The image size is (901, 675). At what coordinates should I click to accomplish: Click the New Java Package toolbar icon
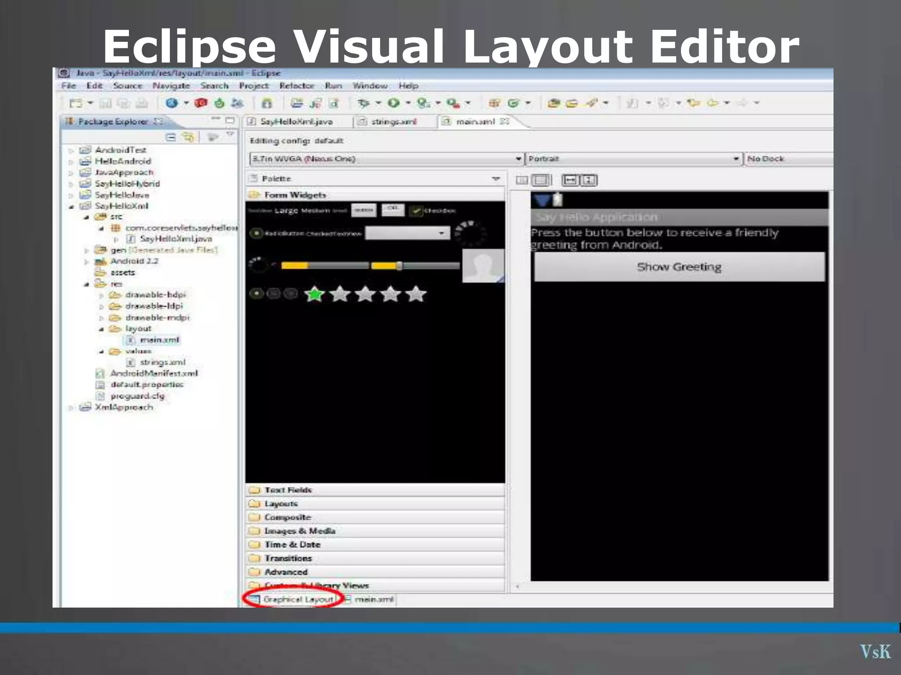click(494, 103)
